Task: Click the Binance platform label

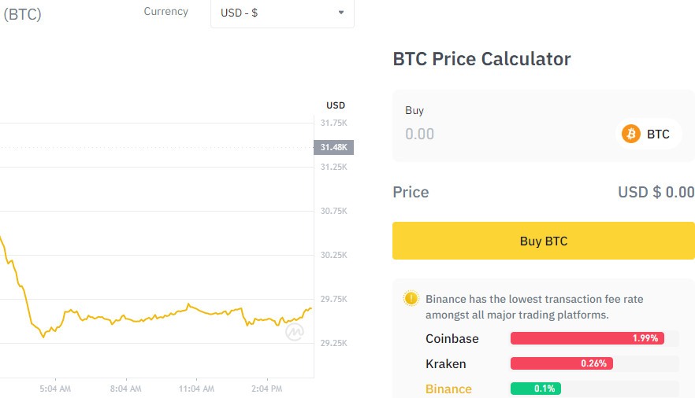Action: pos(448,389)
